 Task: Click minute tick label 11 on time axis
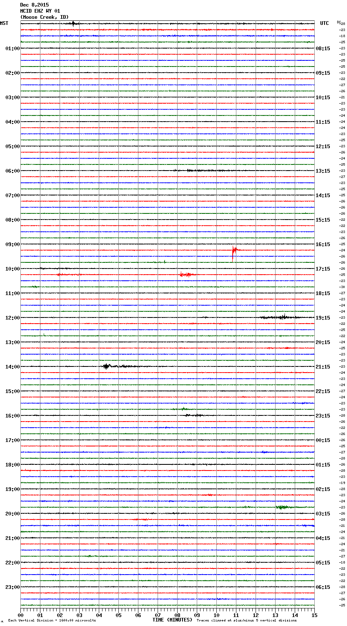click(236, 615)
